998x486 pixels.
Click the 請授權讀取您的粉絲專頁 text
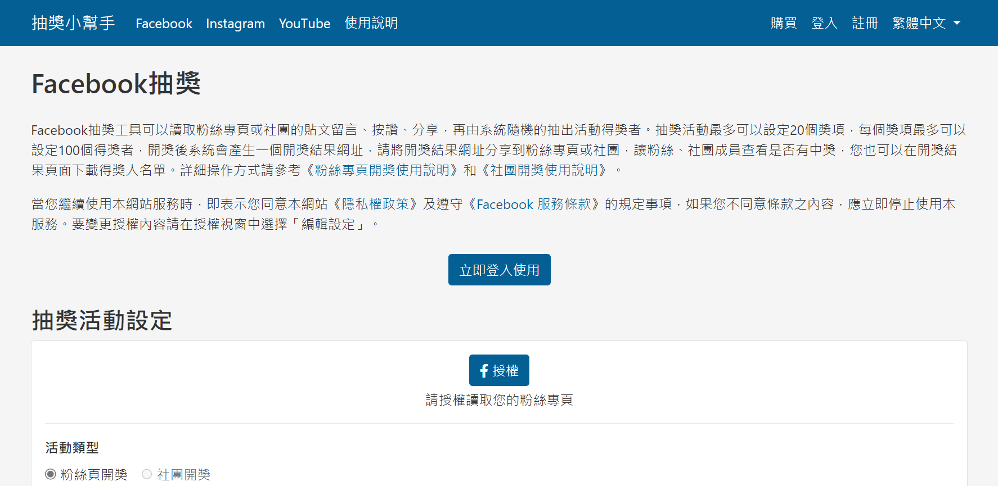499,400
